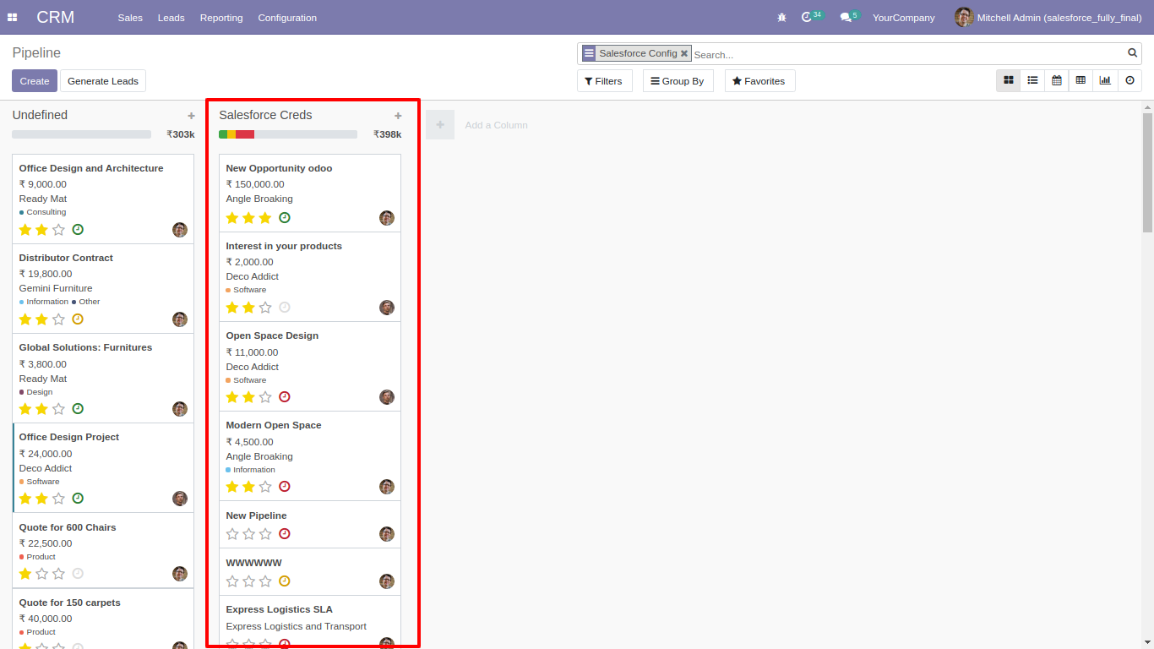Set first star priority on New Pipeline
The image size is (1154, 649).
pos(232,534)
